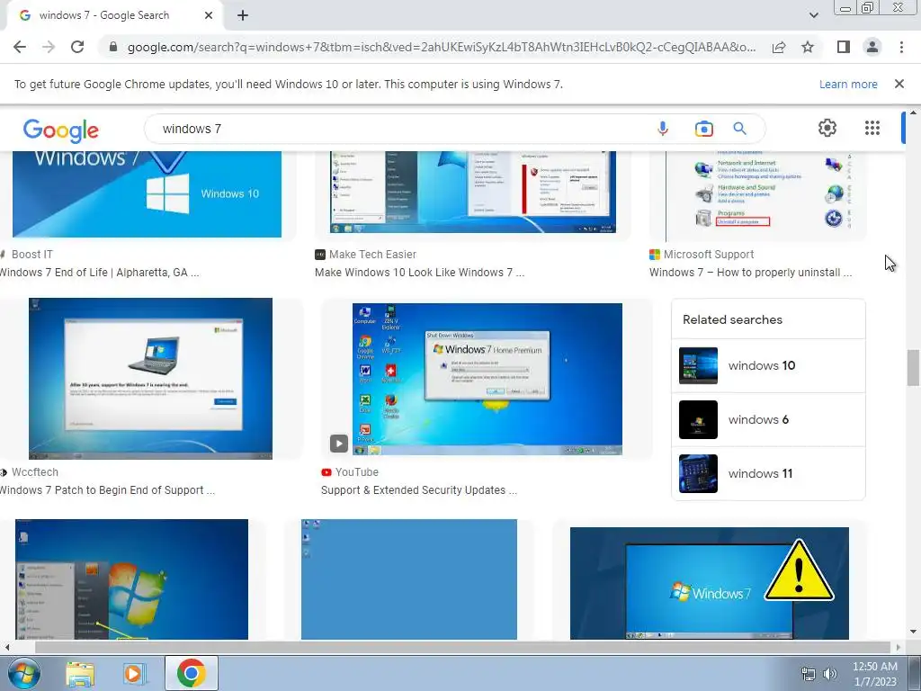Click the forward navigation arrow
This screenshot has height=691, width=921.
(49, 47)
